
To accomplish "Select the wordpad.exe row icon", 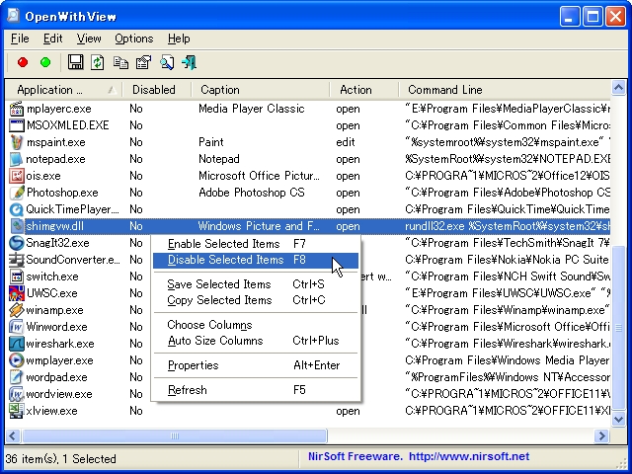I will tap(17, 377).
